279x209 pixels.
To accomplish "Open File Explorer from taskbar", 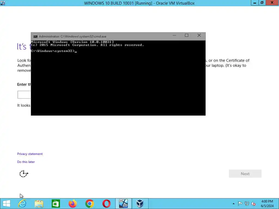I will point(39,204).
